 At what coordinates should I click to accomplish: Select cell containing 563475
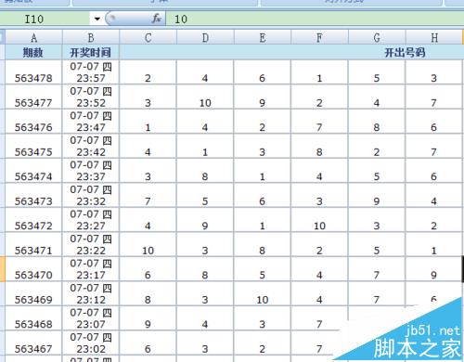[33, 146]
